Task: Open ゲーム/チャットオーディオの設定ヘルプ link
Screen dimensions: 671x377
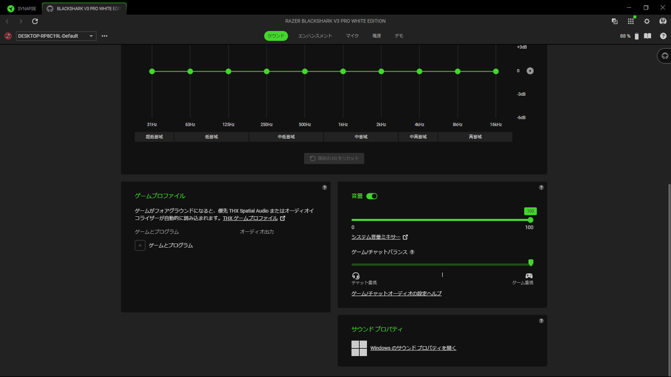Action: 396,294
